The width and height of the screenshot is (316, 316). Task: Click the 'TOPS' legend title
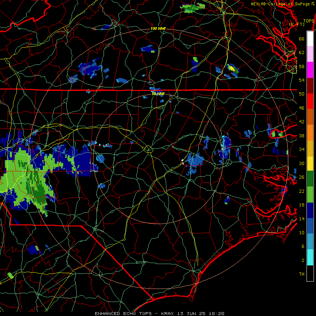tap(309, 21)
